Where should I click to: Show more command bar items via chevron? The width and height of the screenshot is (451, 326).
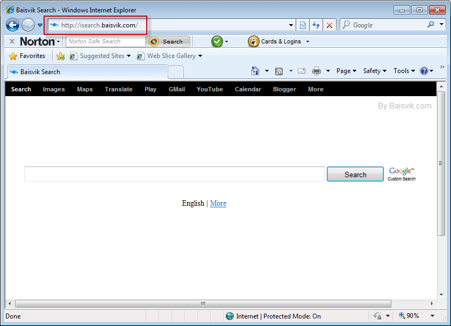tap(442, 67)
